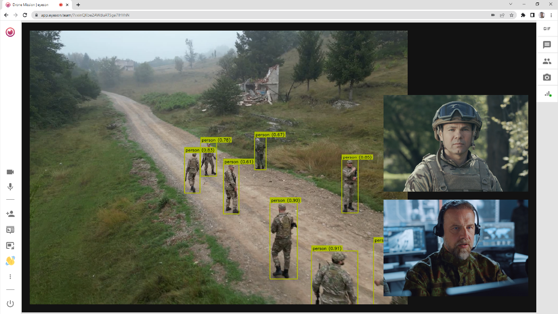The image size is (558, 314).
Task: Send a clapping hands reaction
Action: 10,261
